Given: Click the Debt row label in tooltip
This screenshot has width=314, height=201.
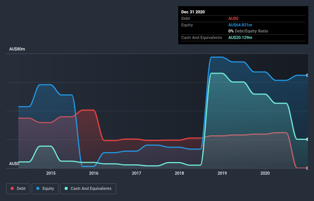Looking at the screenshot, I should pyautogui.click(x=185, y=18).
